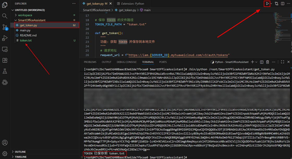Viewport: 292px width, 159px height.
Task: Switch to the DEBUG CONSOLE tab
Action: [x=126, y=62]
